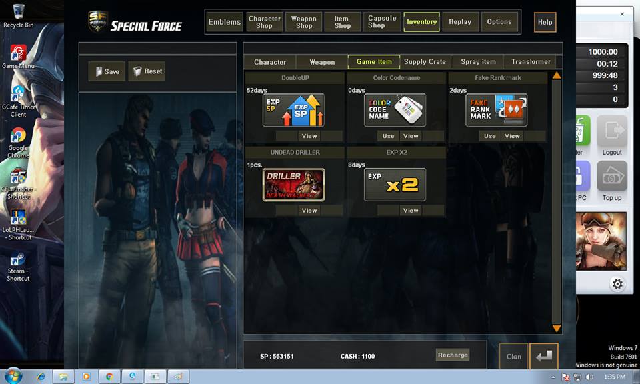640x384 pixels.
Task: Select the Undead Driller item icon
Action: click(293, 185)
